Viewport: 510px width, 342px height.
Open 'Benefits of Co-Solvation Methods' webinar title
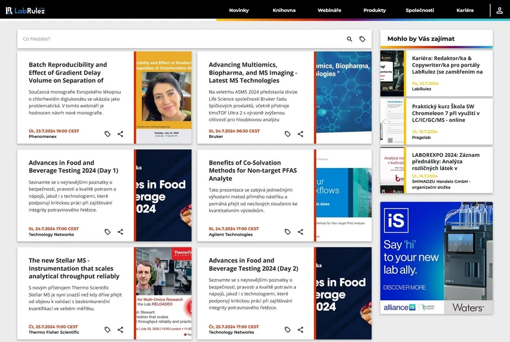pyautogui.click(x=253, y=170)
